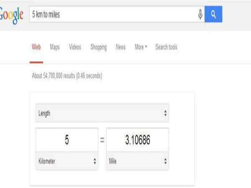Go to the Shopping tab
Image resolution: width=251 pixels, height=188 pixels.
click(x=98, y=47)
